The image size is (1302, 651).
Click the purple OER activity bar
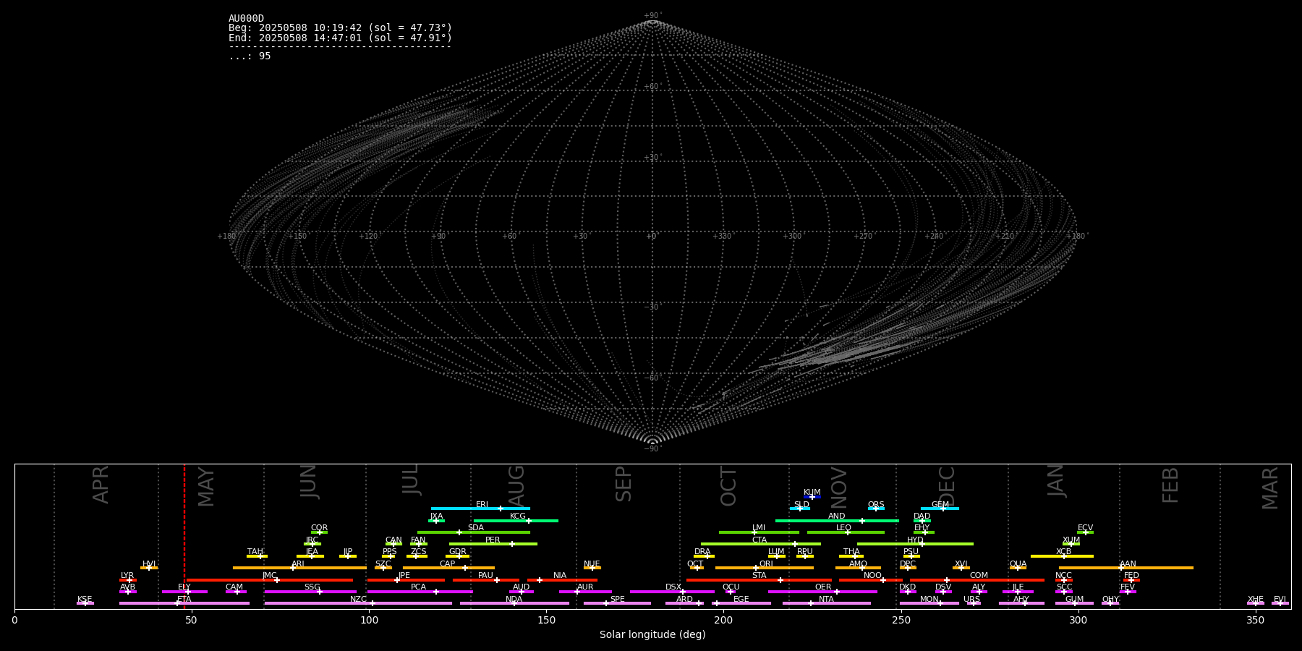coord(822,592)
